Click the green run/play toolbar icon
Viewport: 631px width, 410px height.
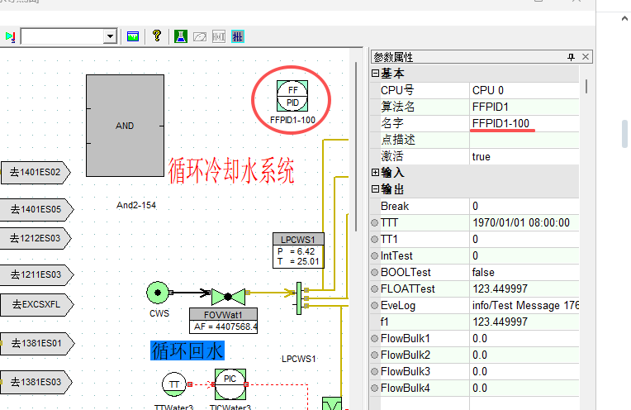[x=10, y=36]
